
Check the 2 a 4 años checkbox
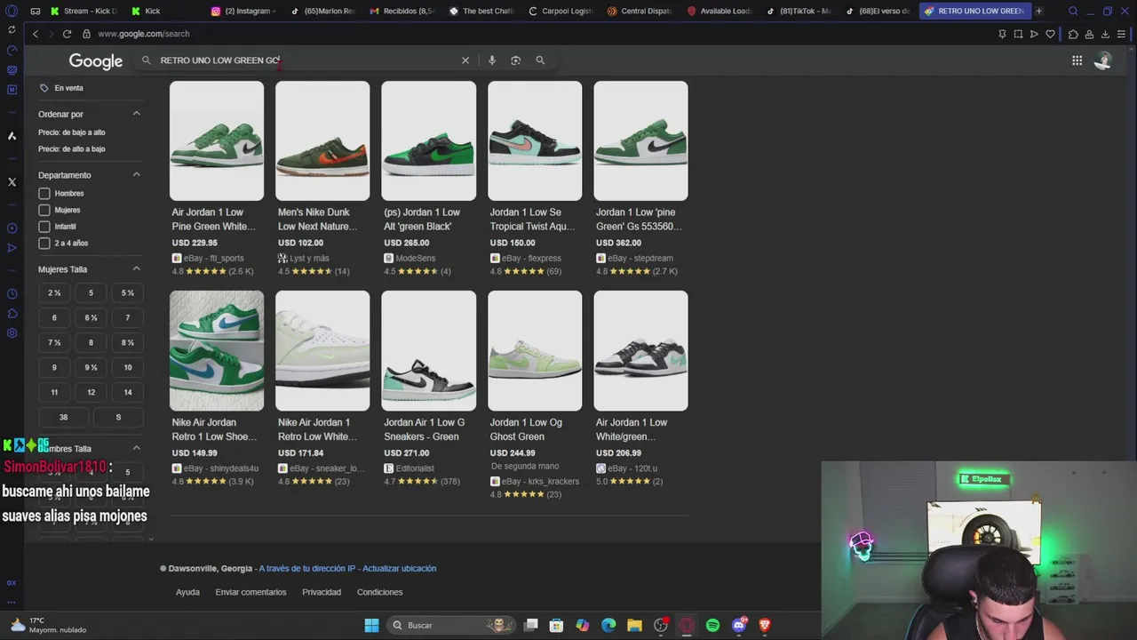point(44,243)
